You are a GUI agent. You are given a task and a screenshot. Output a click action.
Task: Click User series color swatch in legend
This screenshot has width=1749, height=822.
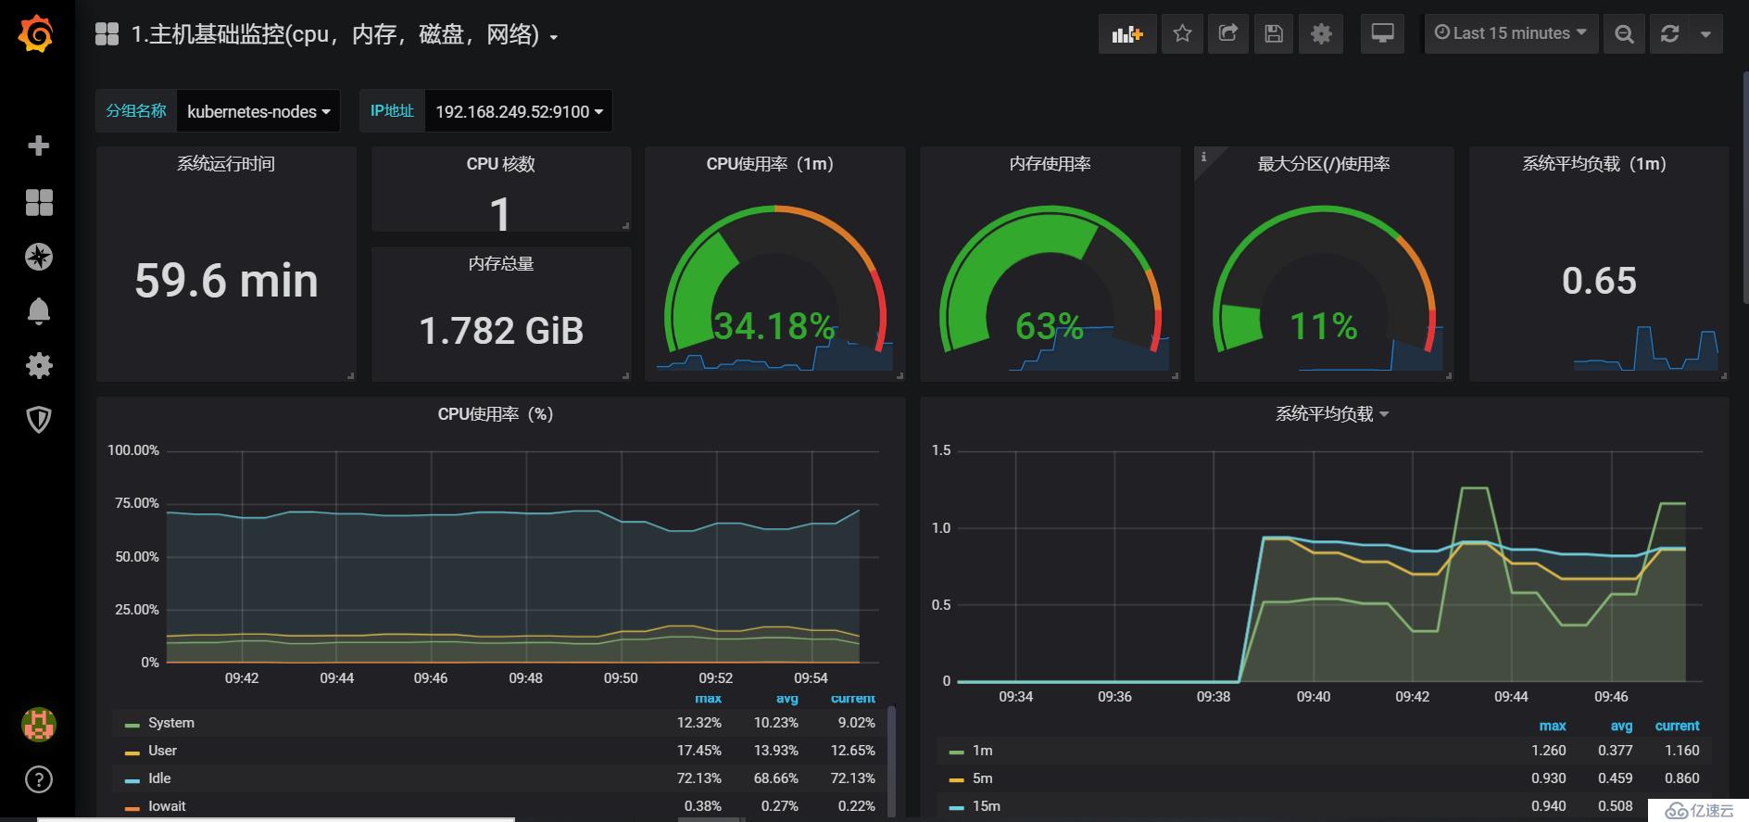point(132,752)
